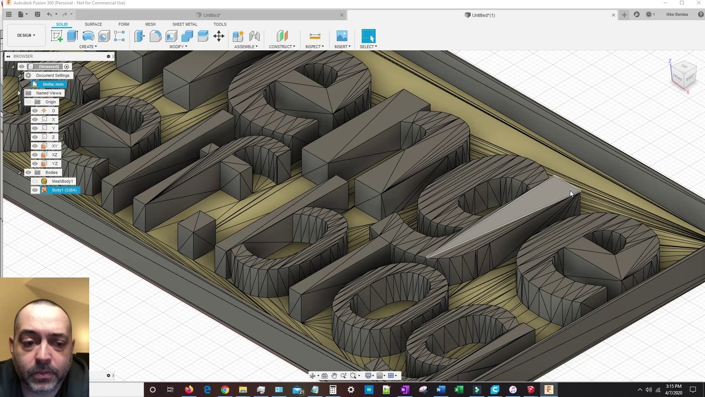Activate the radio button beside Unsaved component
Viewport: 705px width, 397px height.
point(67,67)
